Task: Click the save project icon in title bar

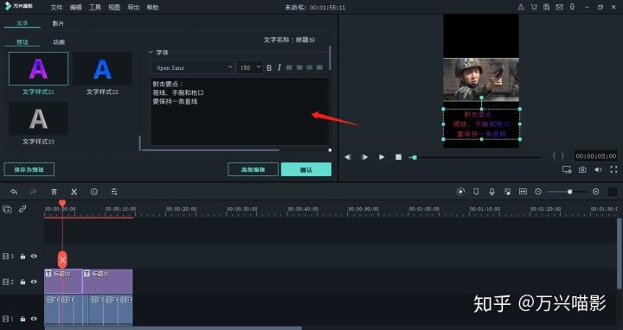Action: point(547,7)
